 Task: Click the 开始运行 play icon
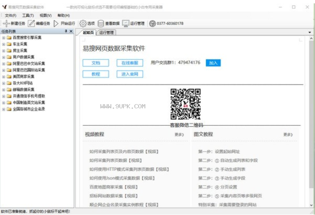point(56,23)
